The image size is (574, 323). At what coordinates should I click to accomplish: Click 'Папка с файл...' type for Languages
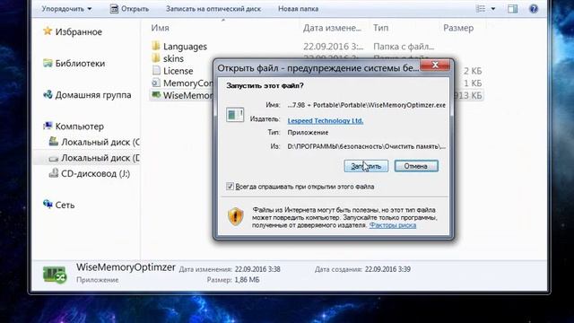pos(404,47)
